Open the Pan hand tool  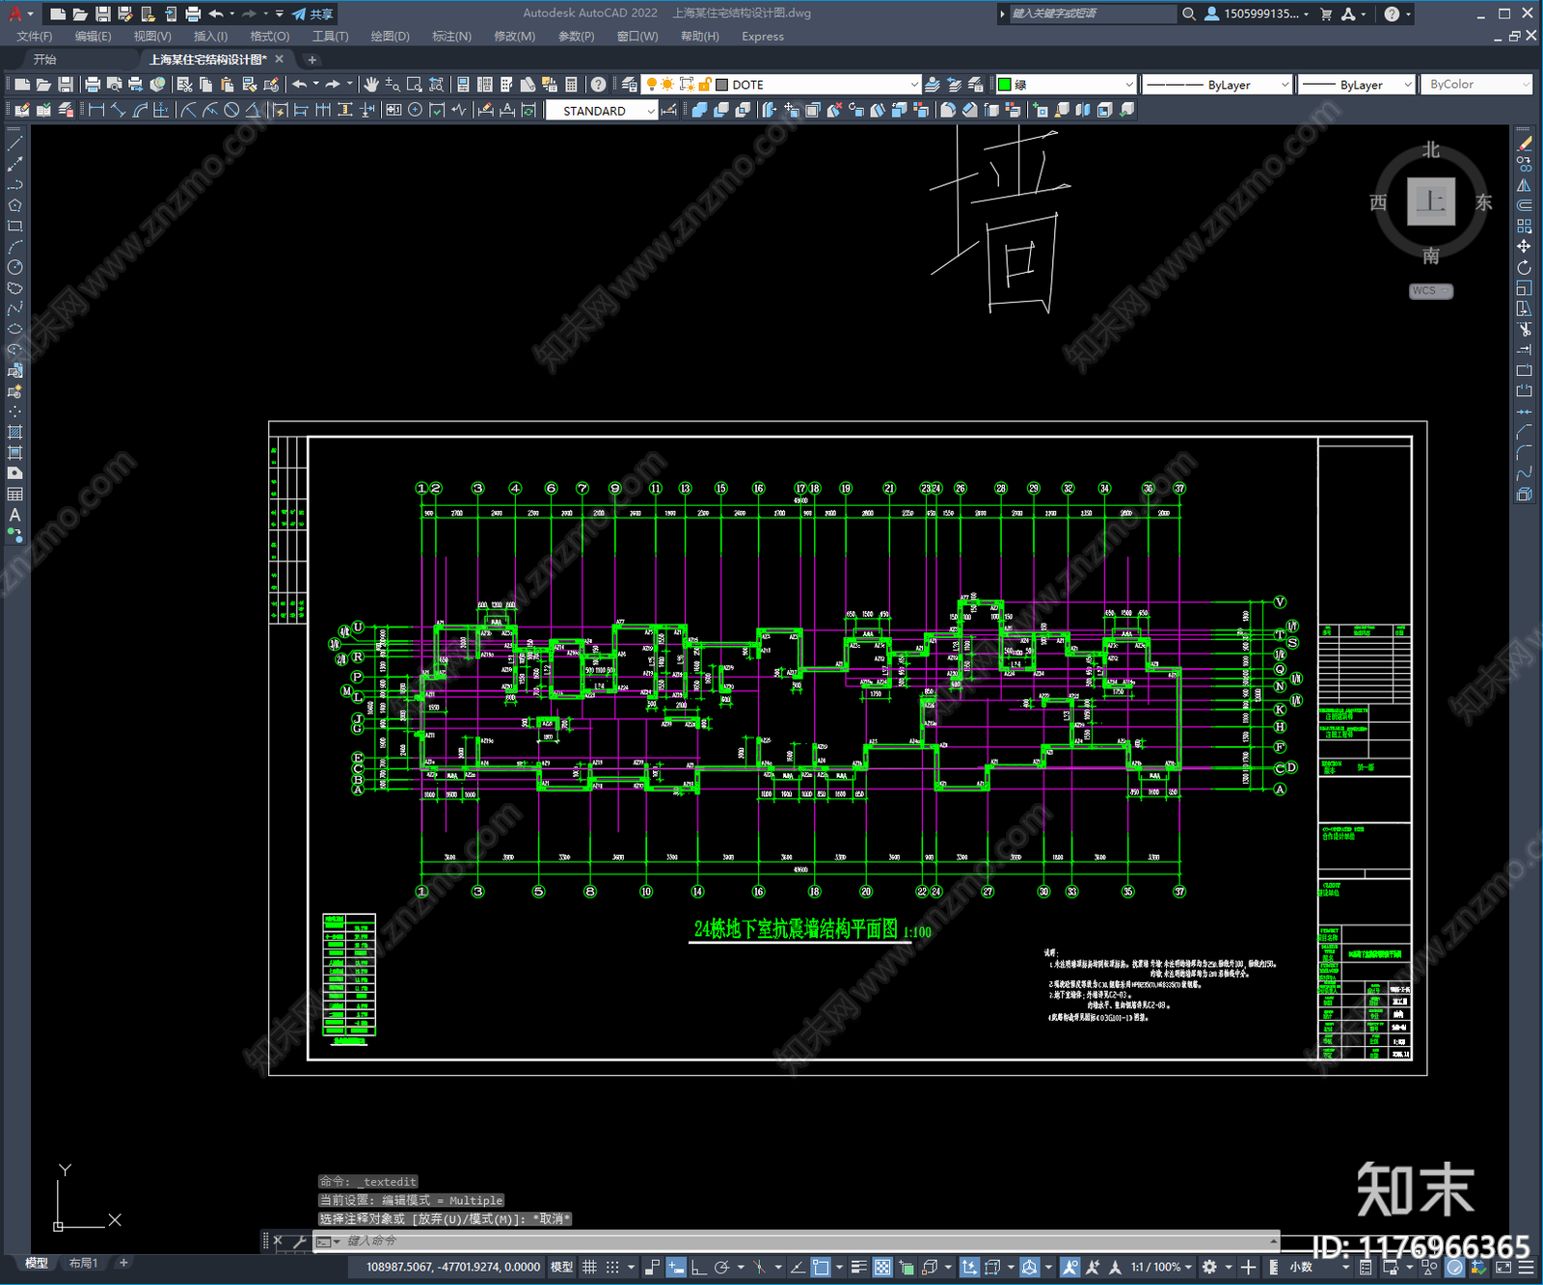371,85
